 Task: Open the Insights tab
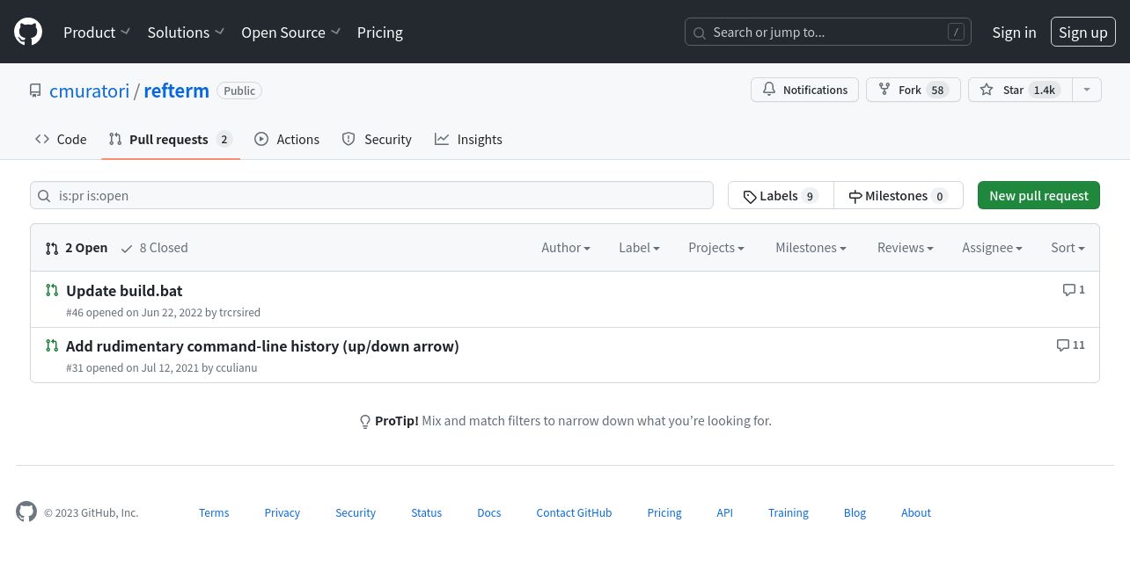click(x=468, y=139)
